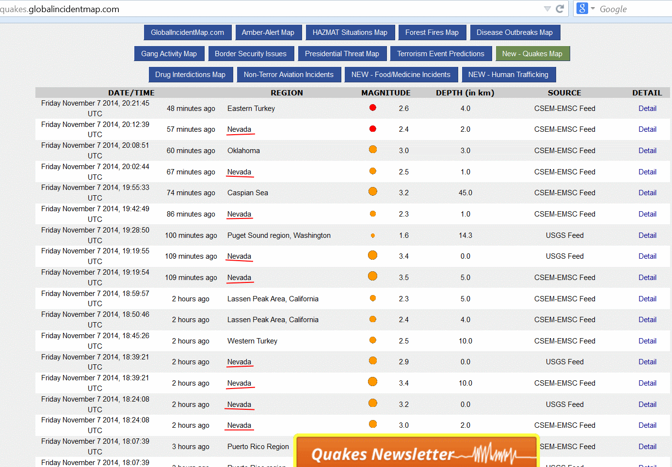Select the New - Quakes Map button
672x467 pixels.
click(532, 54)
